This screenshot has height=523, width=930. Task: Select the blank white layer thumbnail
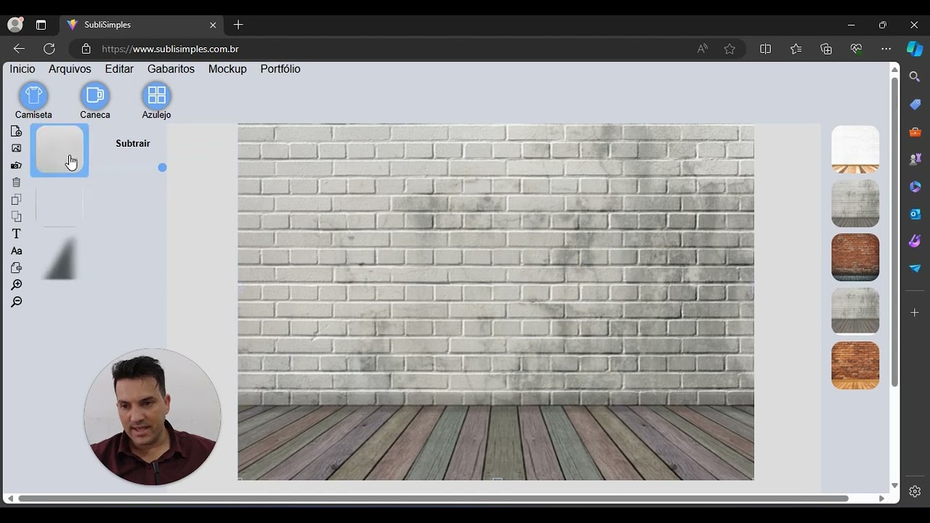pyautogui.click(x=60, y=203)
